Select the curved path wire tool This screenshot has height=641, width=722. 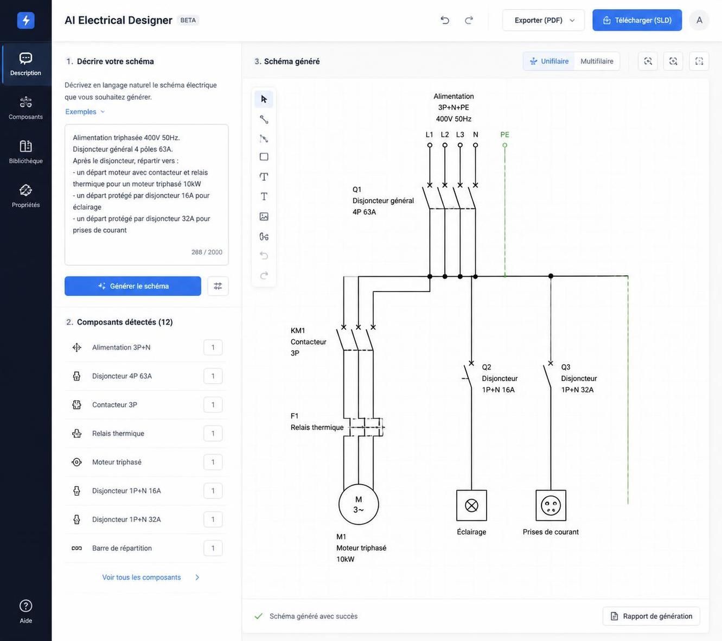264,138
